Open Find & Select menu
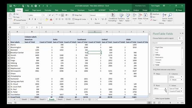Screen dimensions: 192x108 click(x=170, y=17)
